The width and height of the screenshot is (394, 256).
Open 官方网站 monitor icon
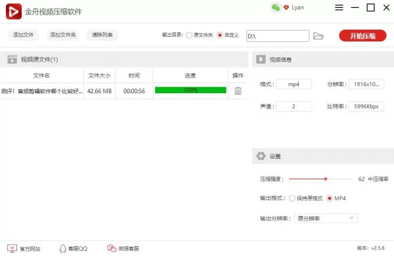coord(12,249)
